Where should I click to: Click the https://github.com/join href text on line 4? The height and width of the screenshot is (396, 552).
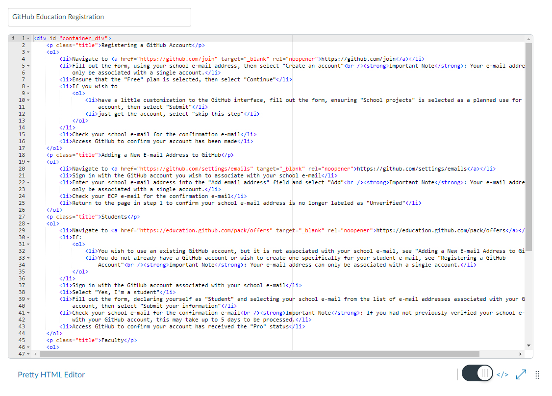(177, 59)
